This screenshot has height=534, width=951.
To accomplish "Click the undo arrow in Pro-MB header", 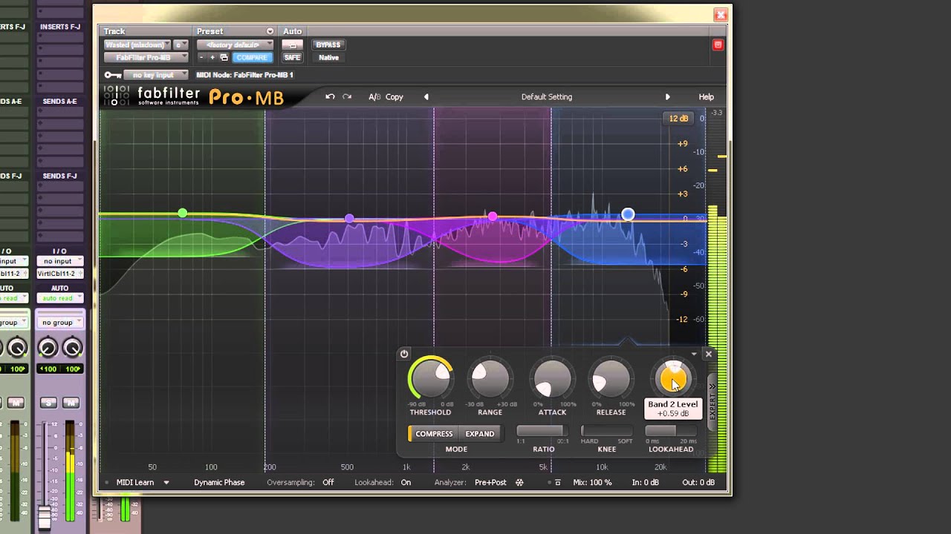I will (x=330, y=97).
